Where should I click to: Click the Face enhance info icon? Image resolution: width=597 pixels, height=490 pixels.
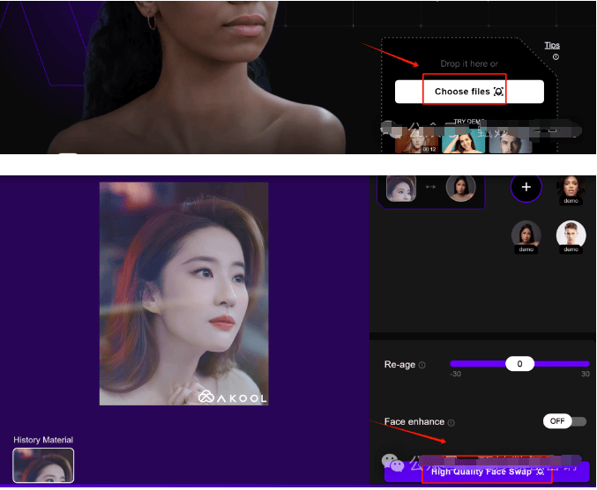pos(451,423)
